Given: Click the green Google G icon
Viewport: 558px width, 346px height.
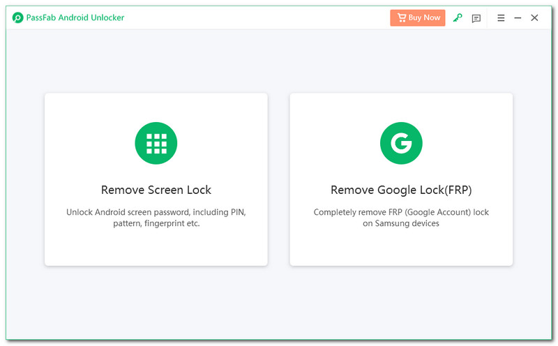Looking at the screenshot, I should pos(401,143).
